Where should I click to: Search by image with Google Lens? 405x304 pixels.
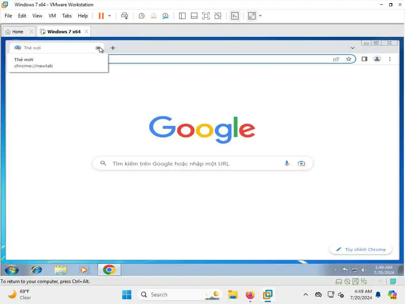(301, 163)
